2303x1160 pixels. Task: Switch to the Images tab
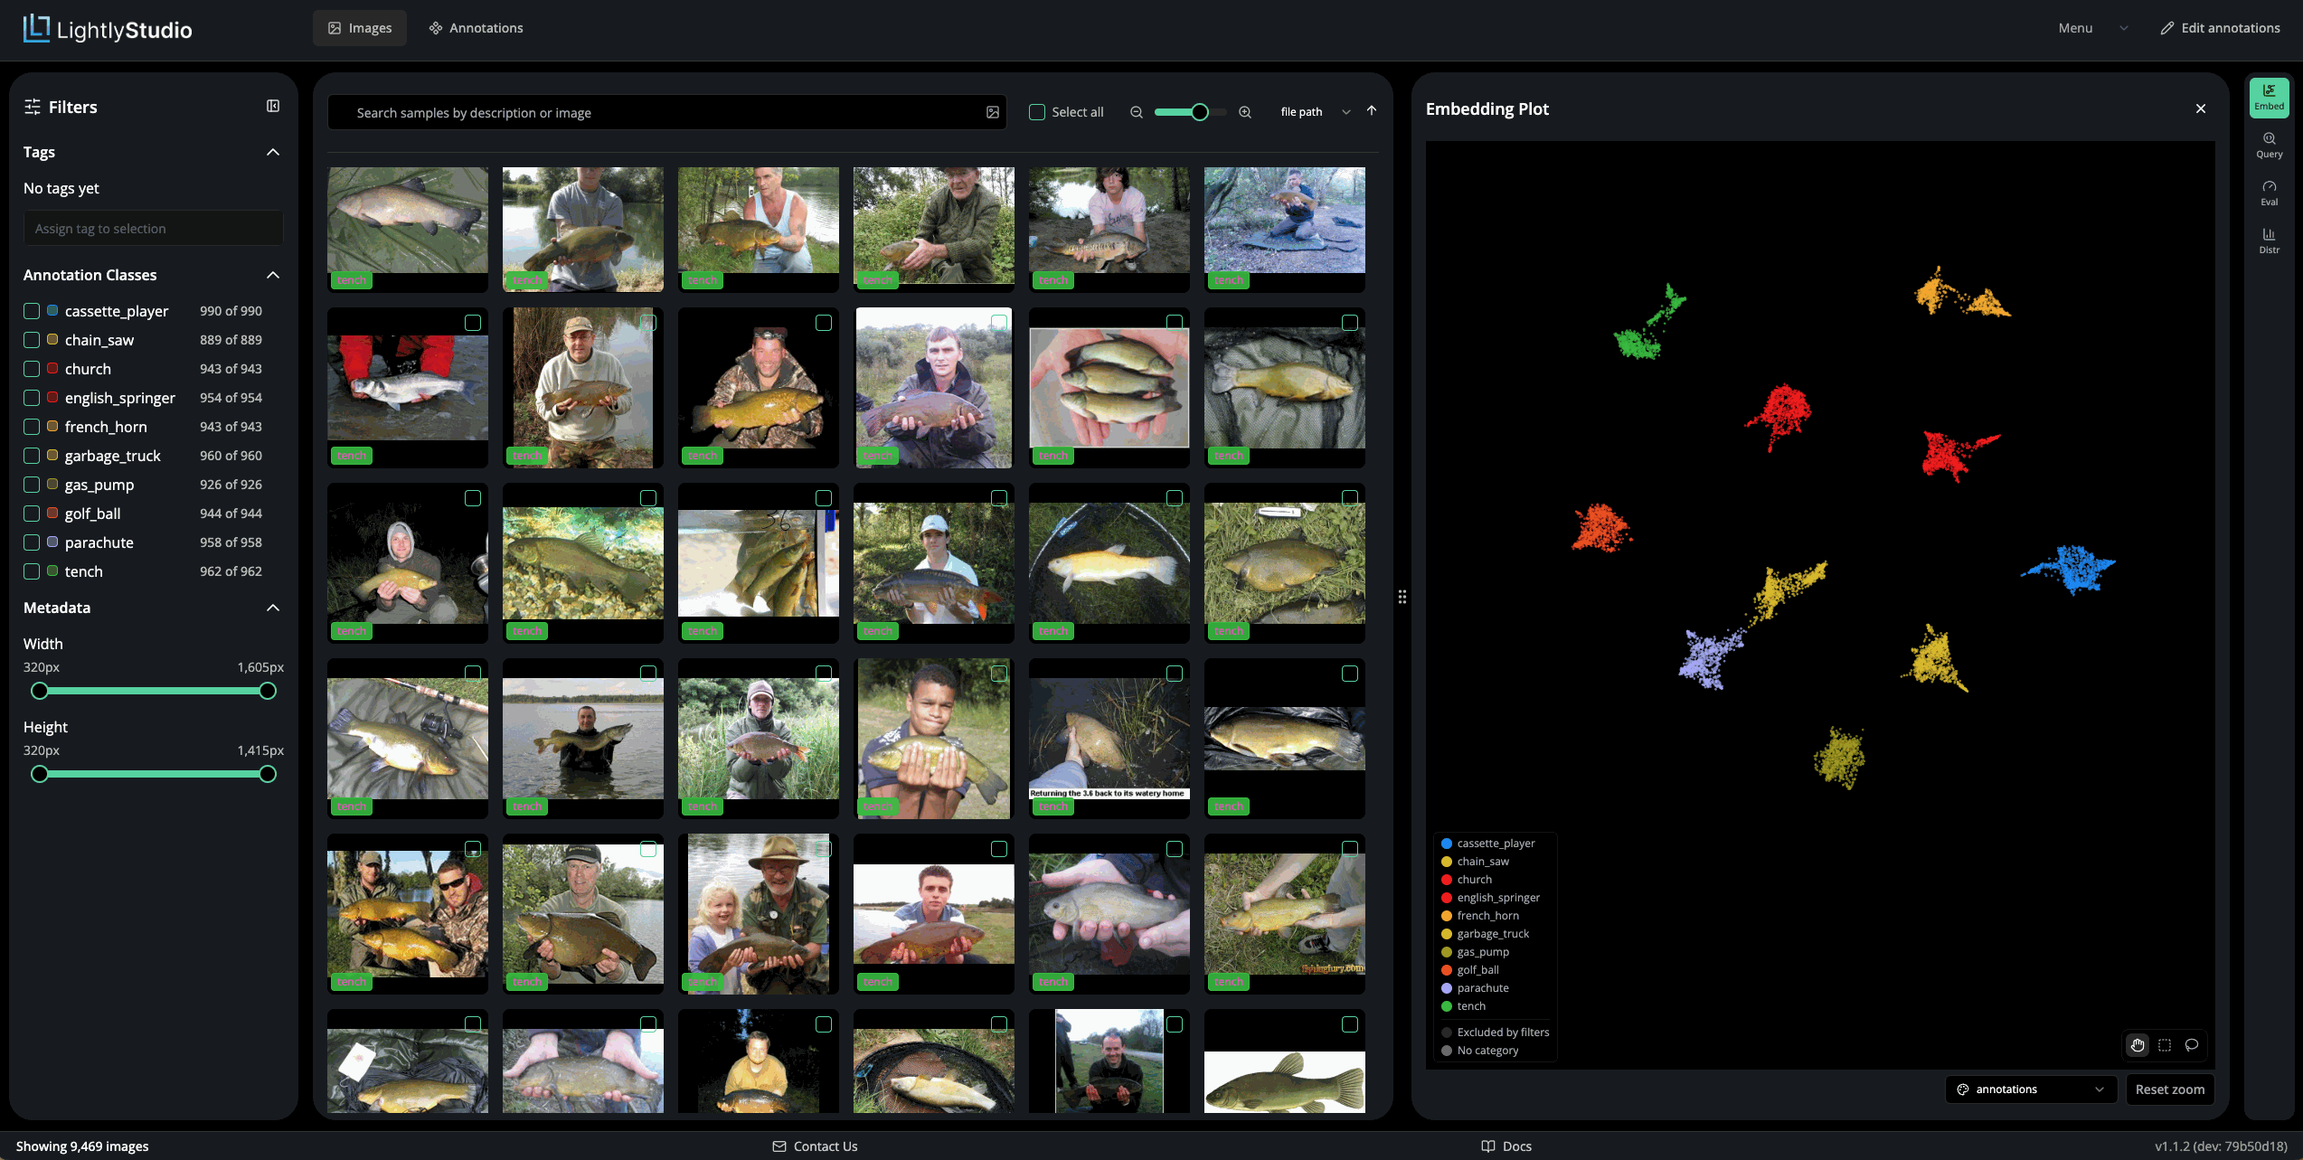[x=360, y=28]
